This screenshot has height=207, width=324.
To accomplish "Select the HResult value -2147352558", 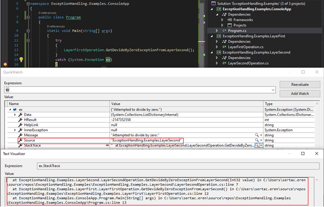I will (x=121, y=120).
